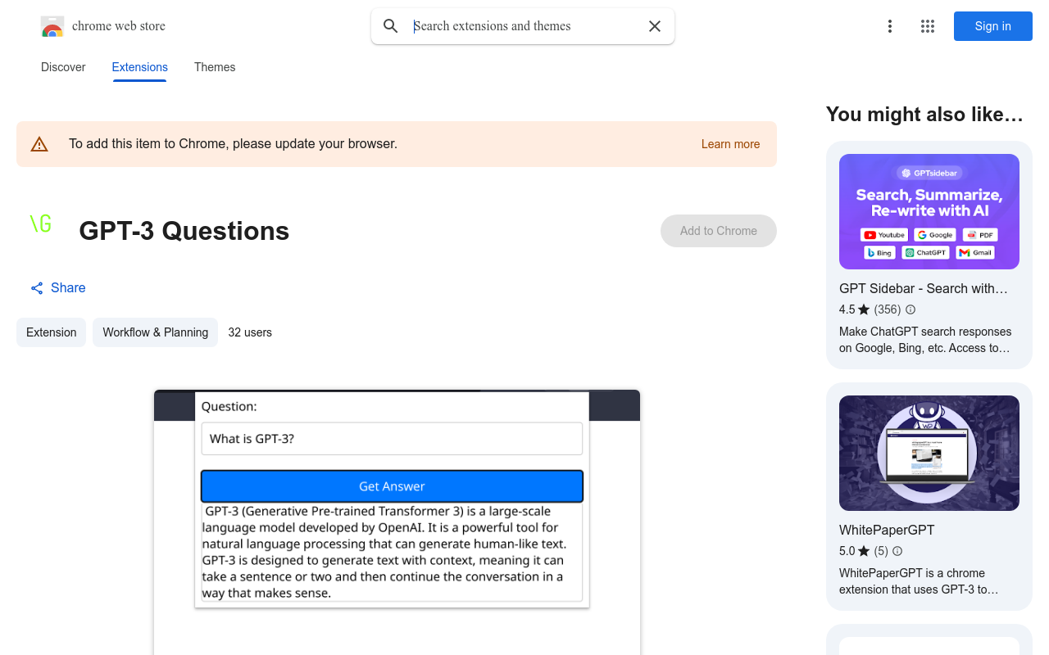Click the info icon beside GPT Sidebar rating
This screenshot has width=1049, height=655.
(x=910, y=309)
